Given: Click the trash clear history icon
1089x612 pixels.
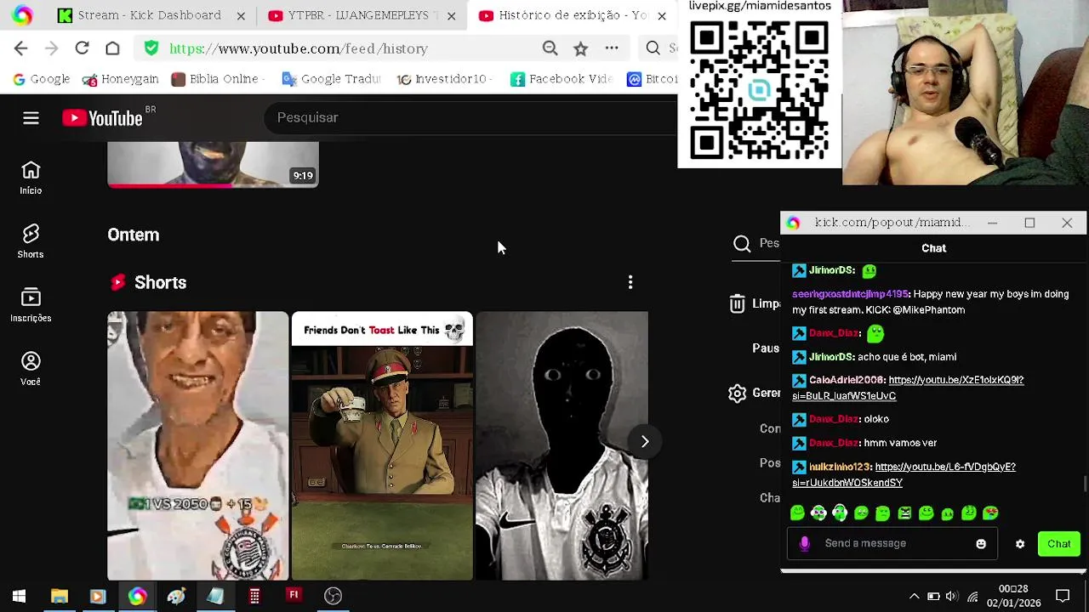Looking at the screenshot, I should (737, 303).
